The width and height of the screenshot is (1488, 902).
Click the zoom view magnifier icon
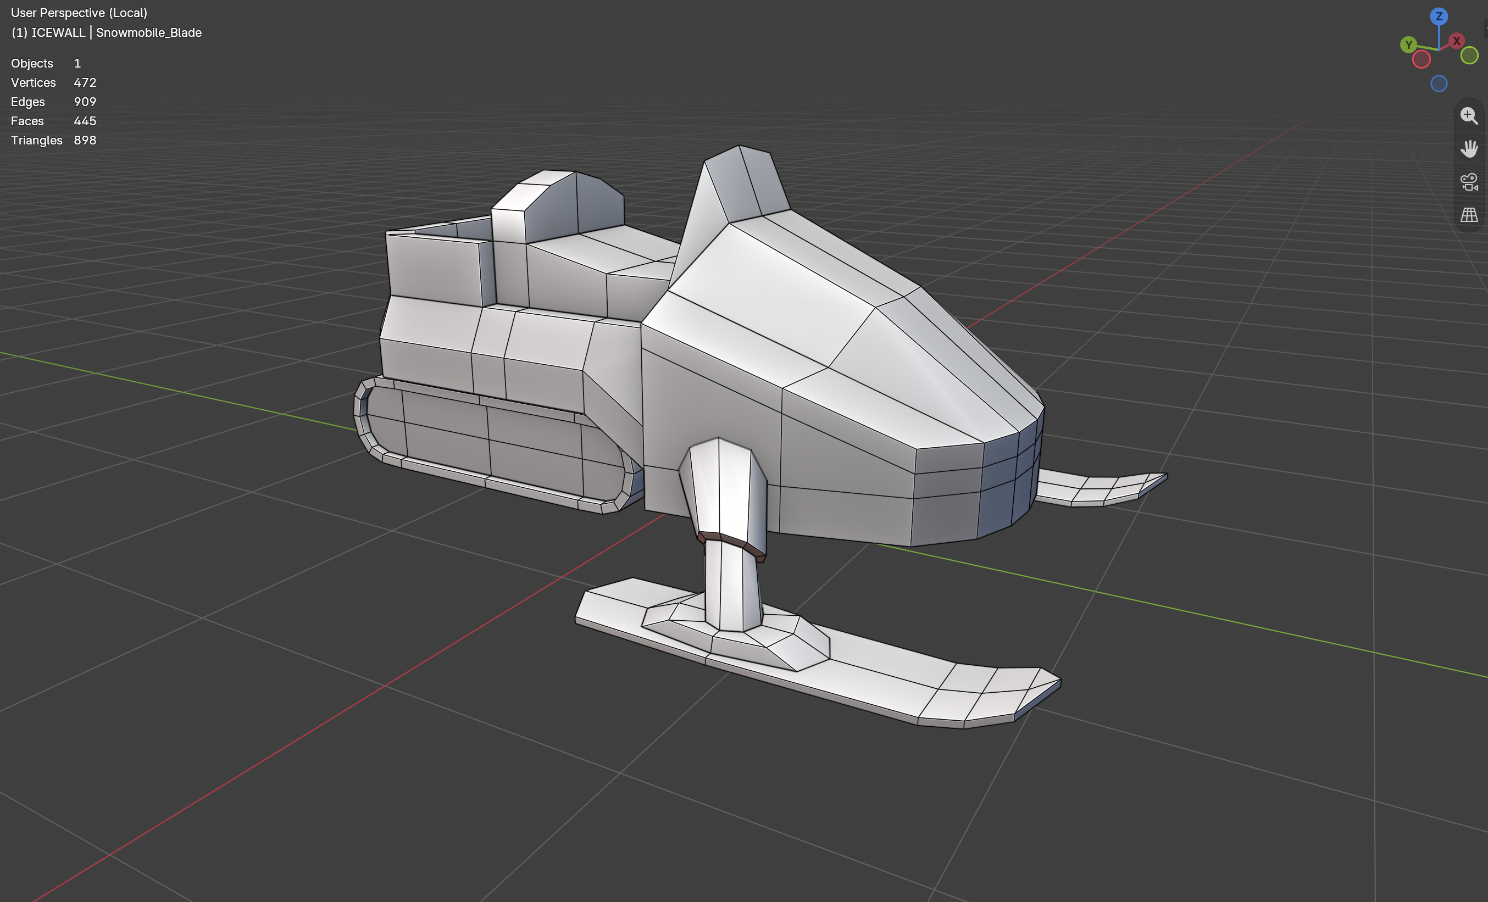[x=1469, y=115]
